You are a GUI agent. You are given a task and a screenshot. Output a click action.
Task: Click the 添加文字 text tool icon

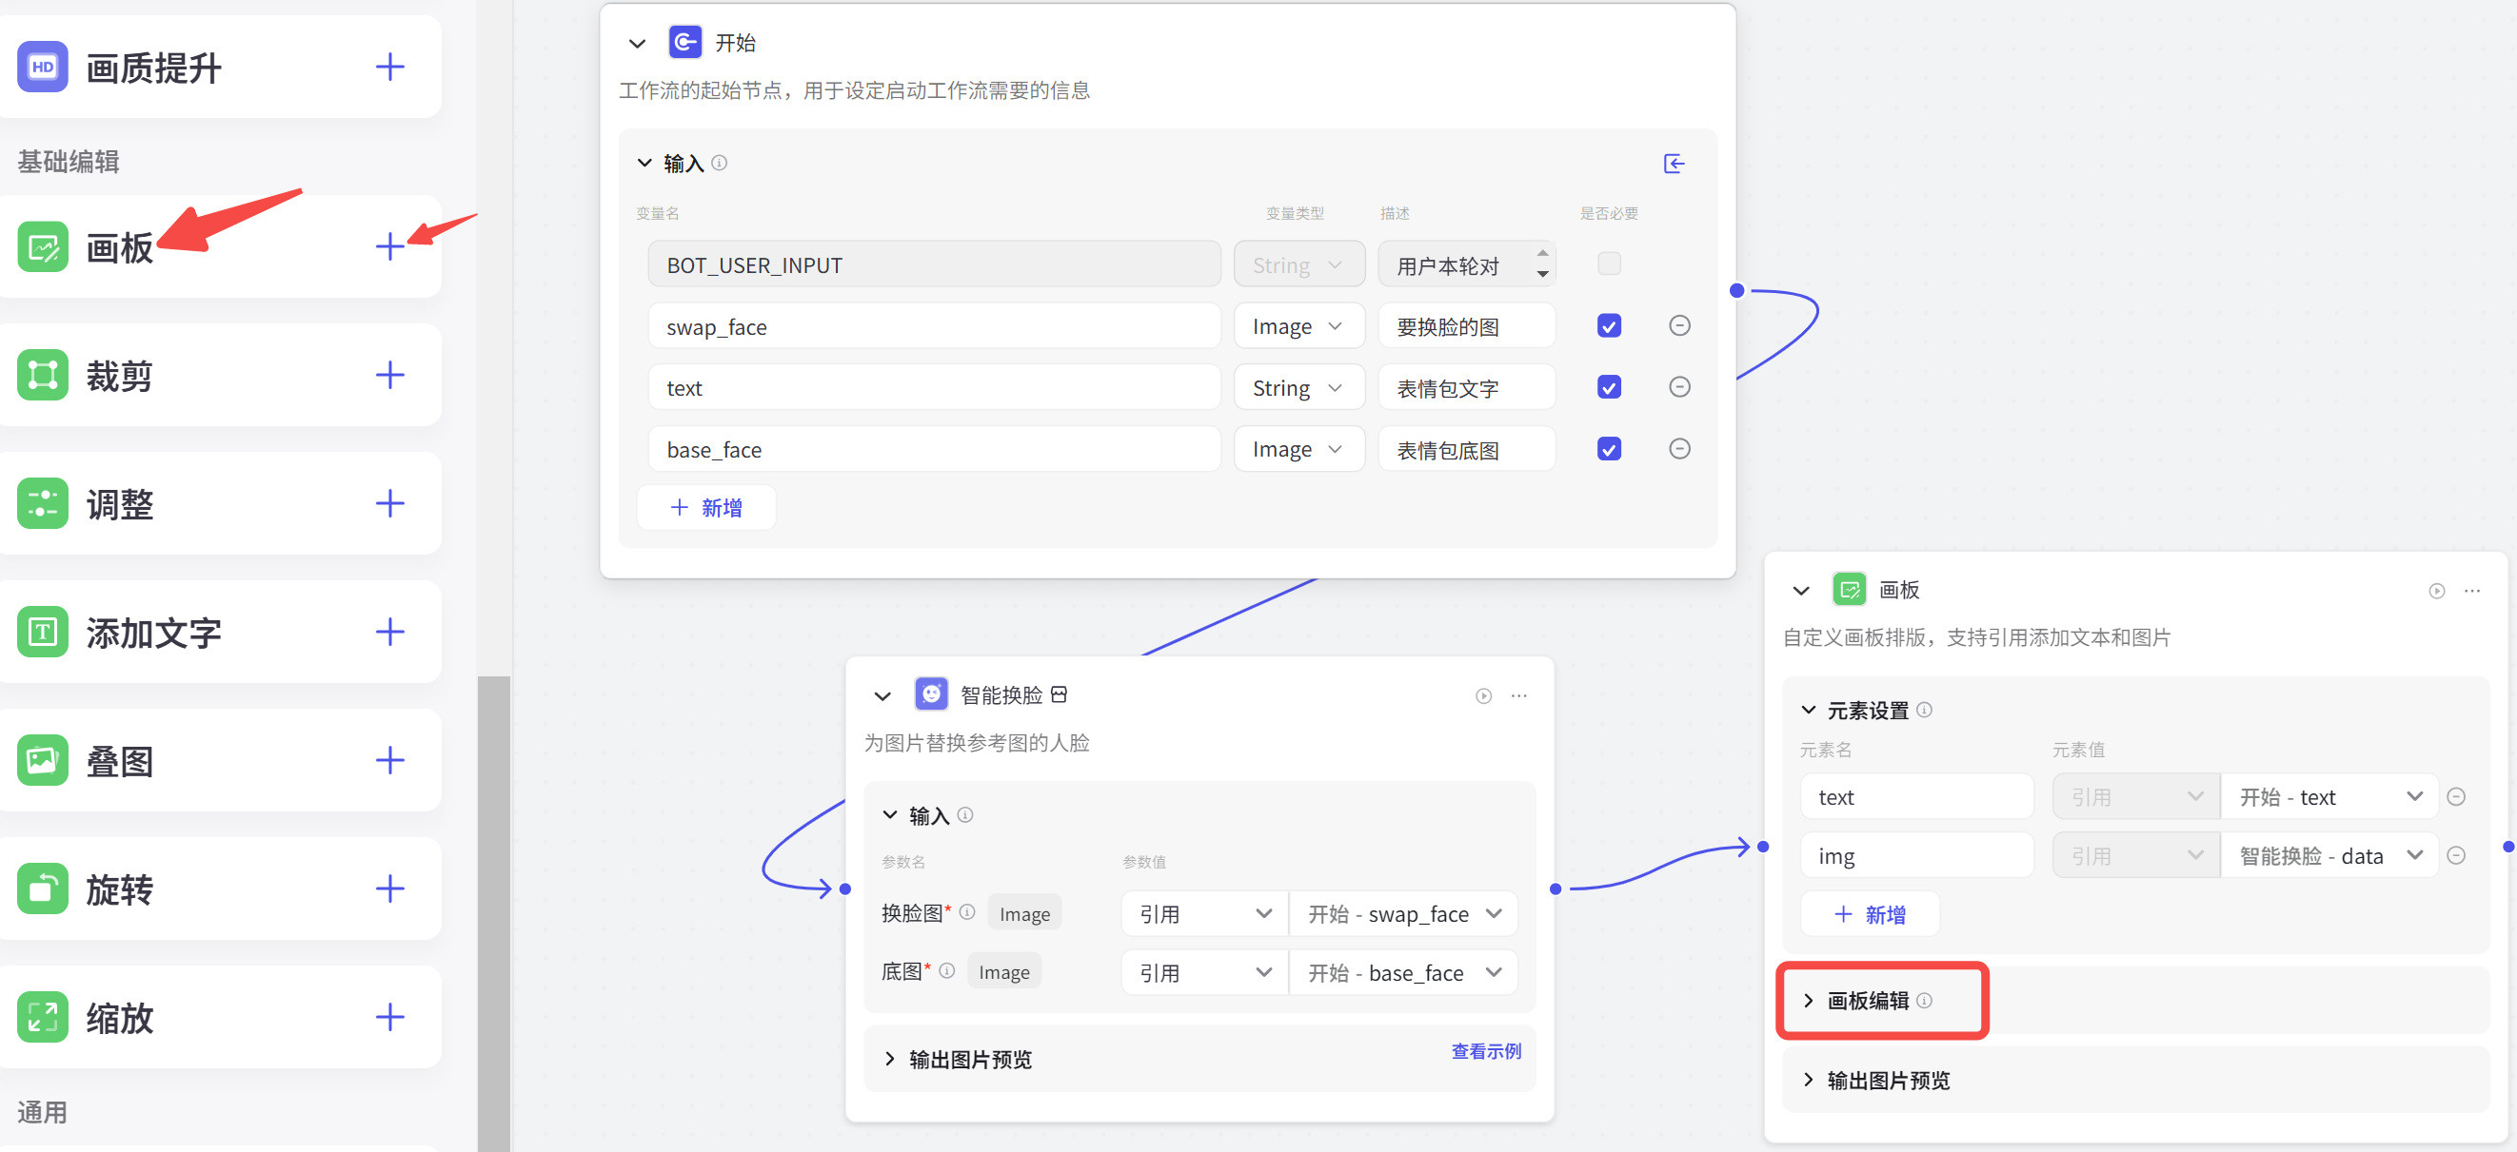tap(43, 632)
